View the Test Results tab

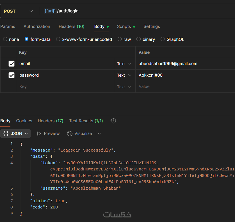pos(86,121)
